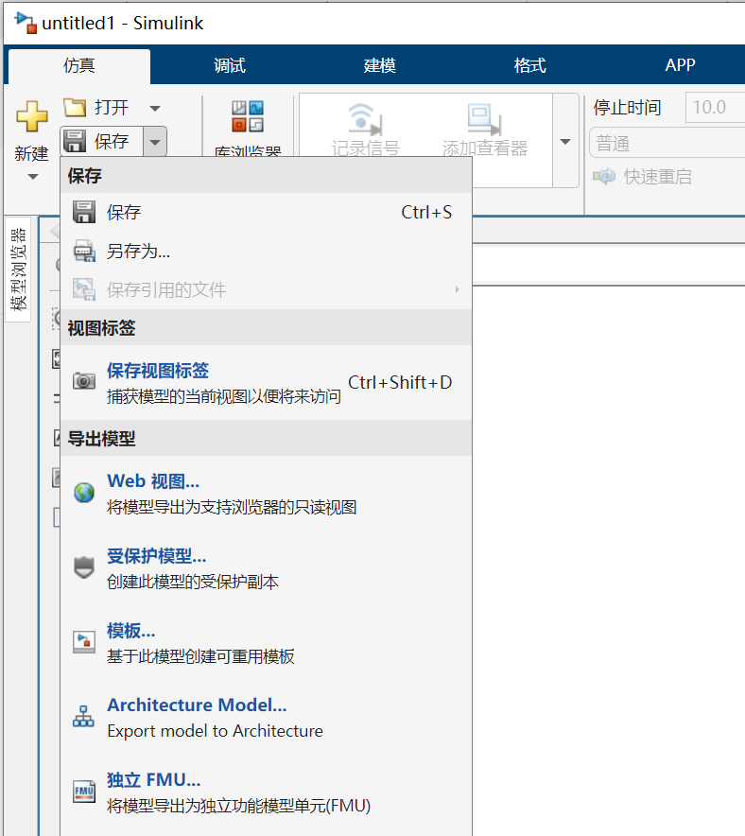Viewport: 745px width, 836px height.
Task: Click the stop time field showing 10.0
Action: coord(715,107)
